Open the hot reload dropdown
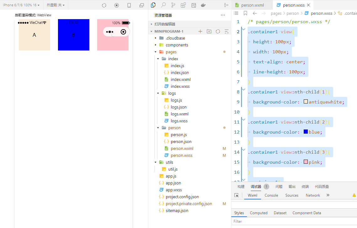This screenshot has height=228, width=357. pos(55,5)
